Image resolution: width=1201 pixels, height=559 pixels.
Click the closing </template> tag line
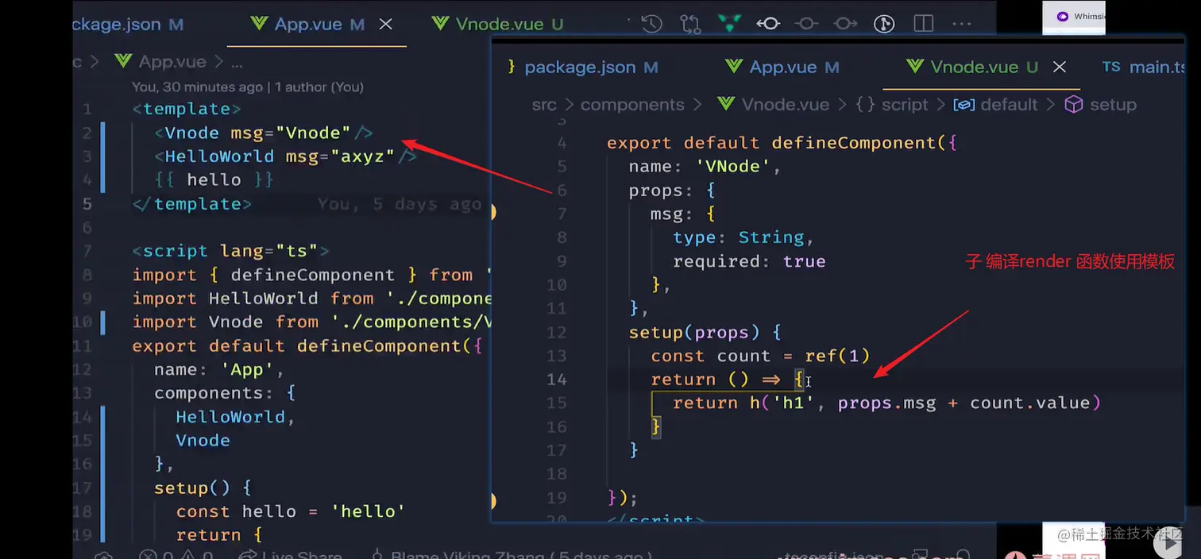[x=192, y=204]
